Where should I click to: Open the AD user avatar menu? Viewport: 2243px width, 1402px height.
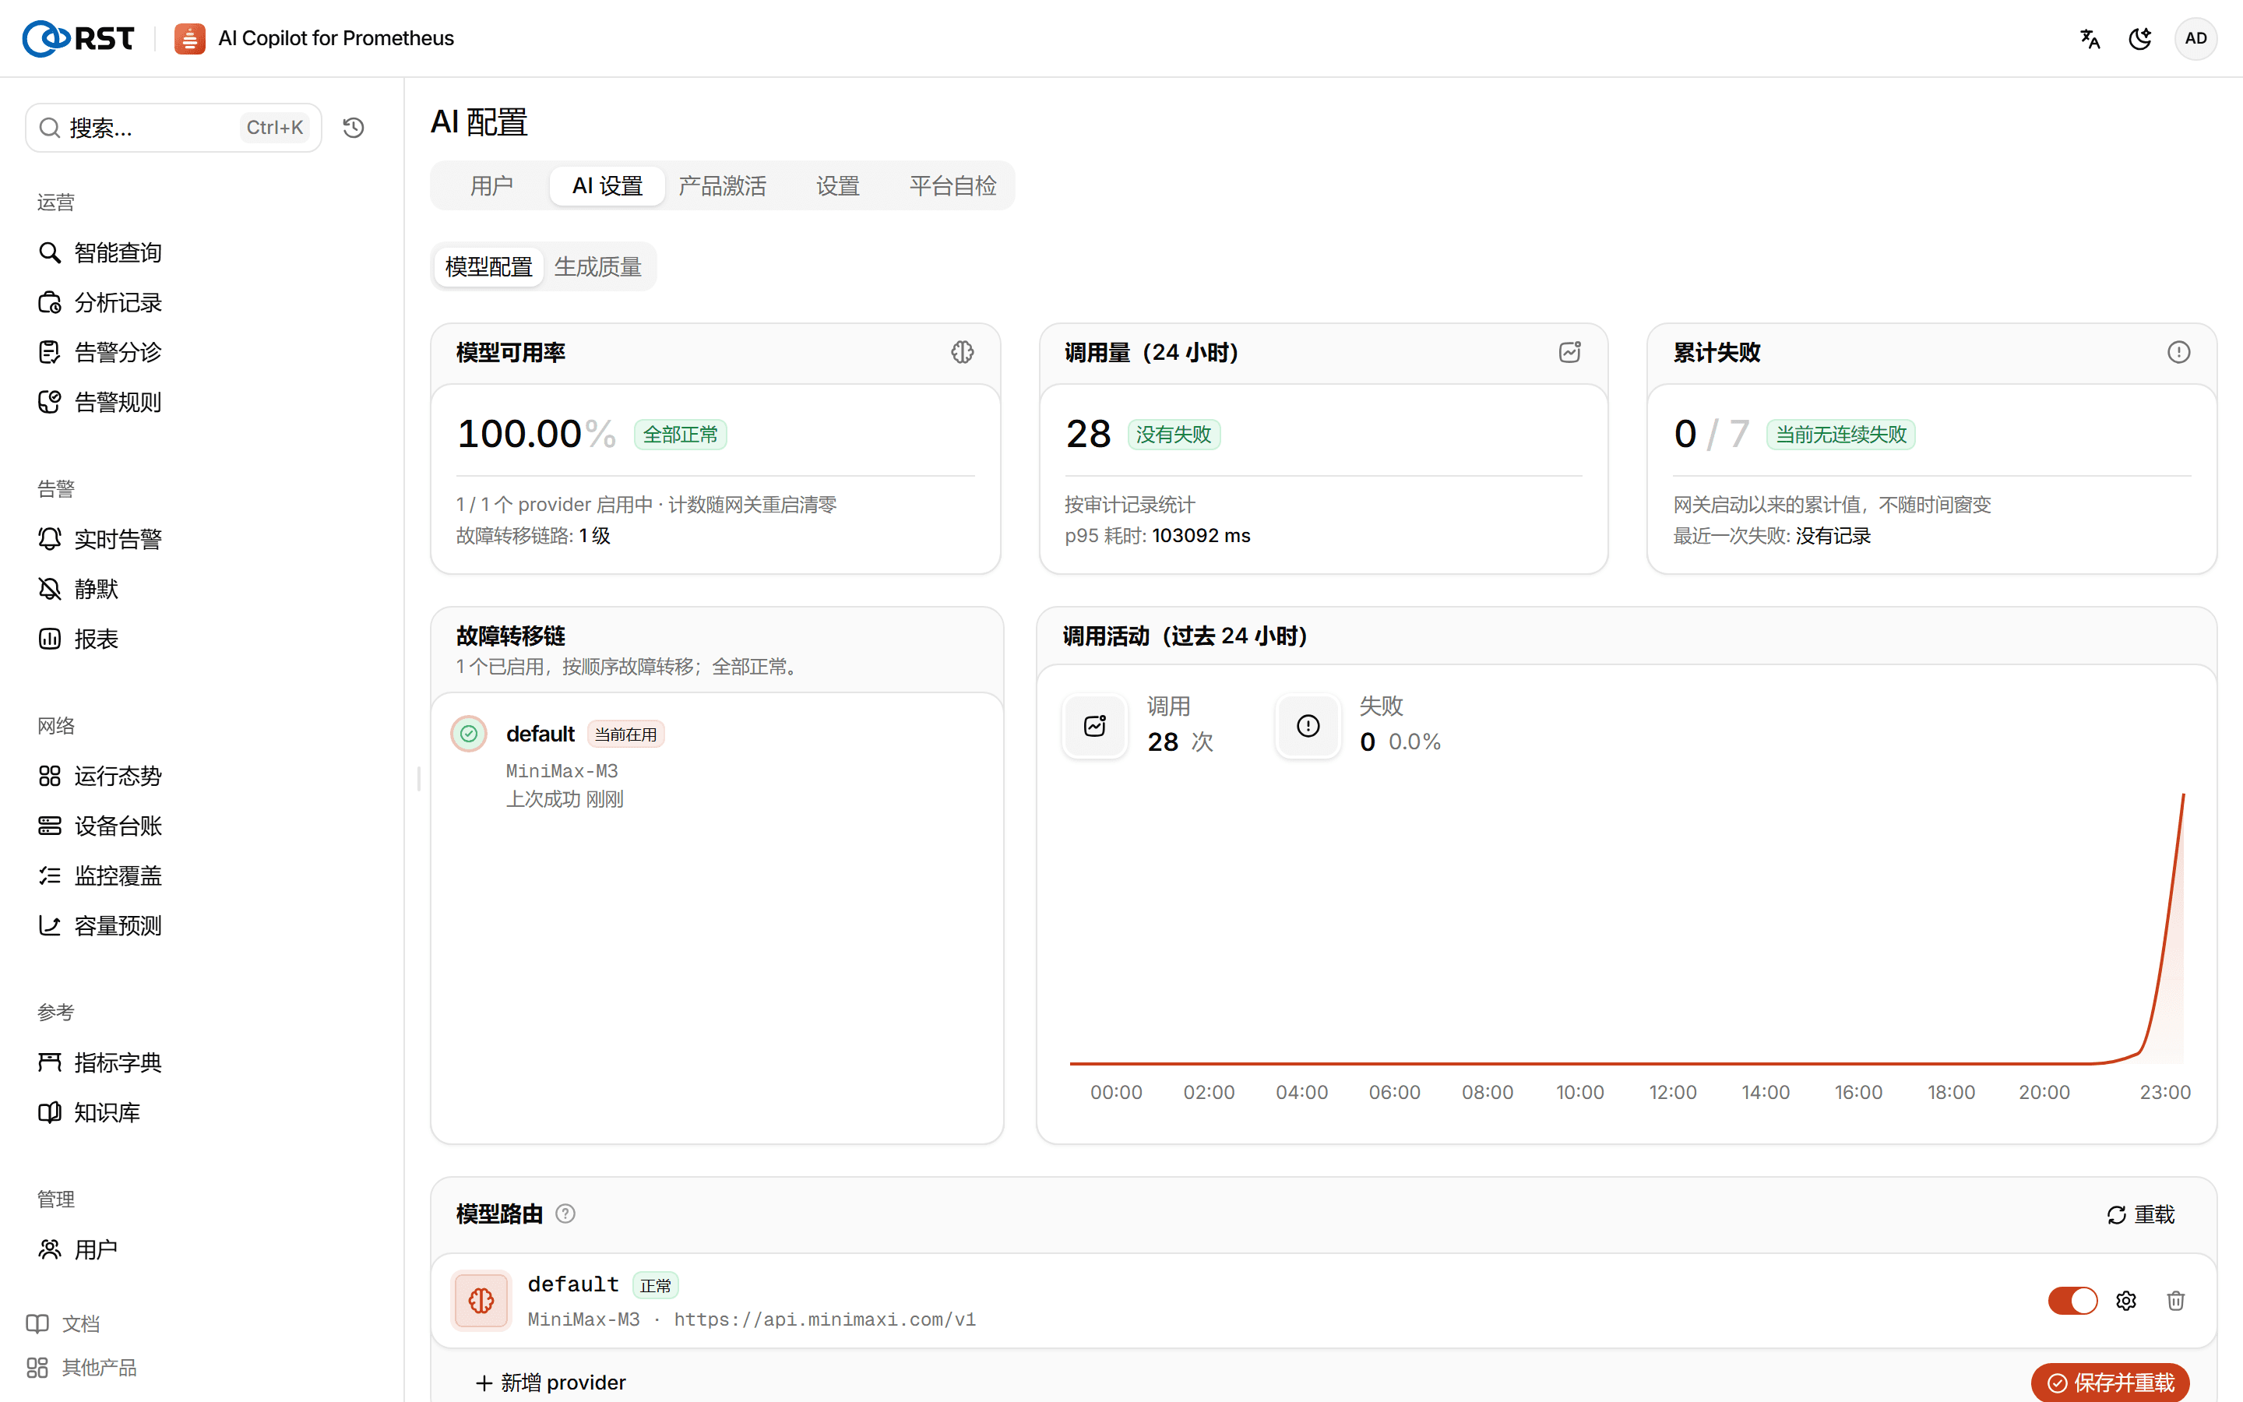click(2195, 38)
